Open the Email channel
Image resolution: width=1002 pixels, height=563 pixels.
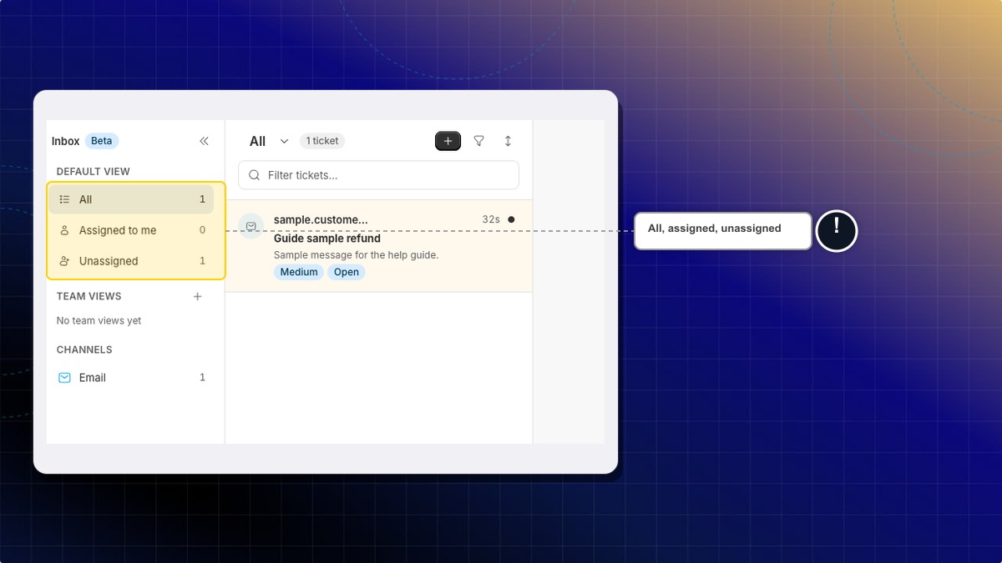tap(131, 378)
